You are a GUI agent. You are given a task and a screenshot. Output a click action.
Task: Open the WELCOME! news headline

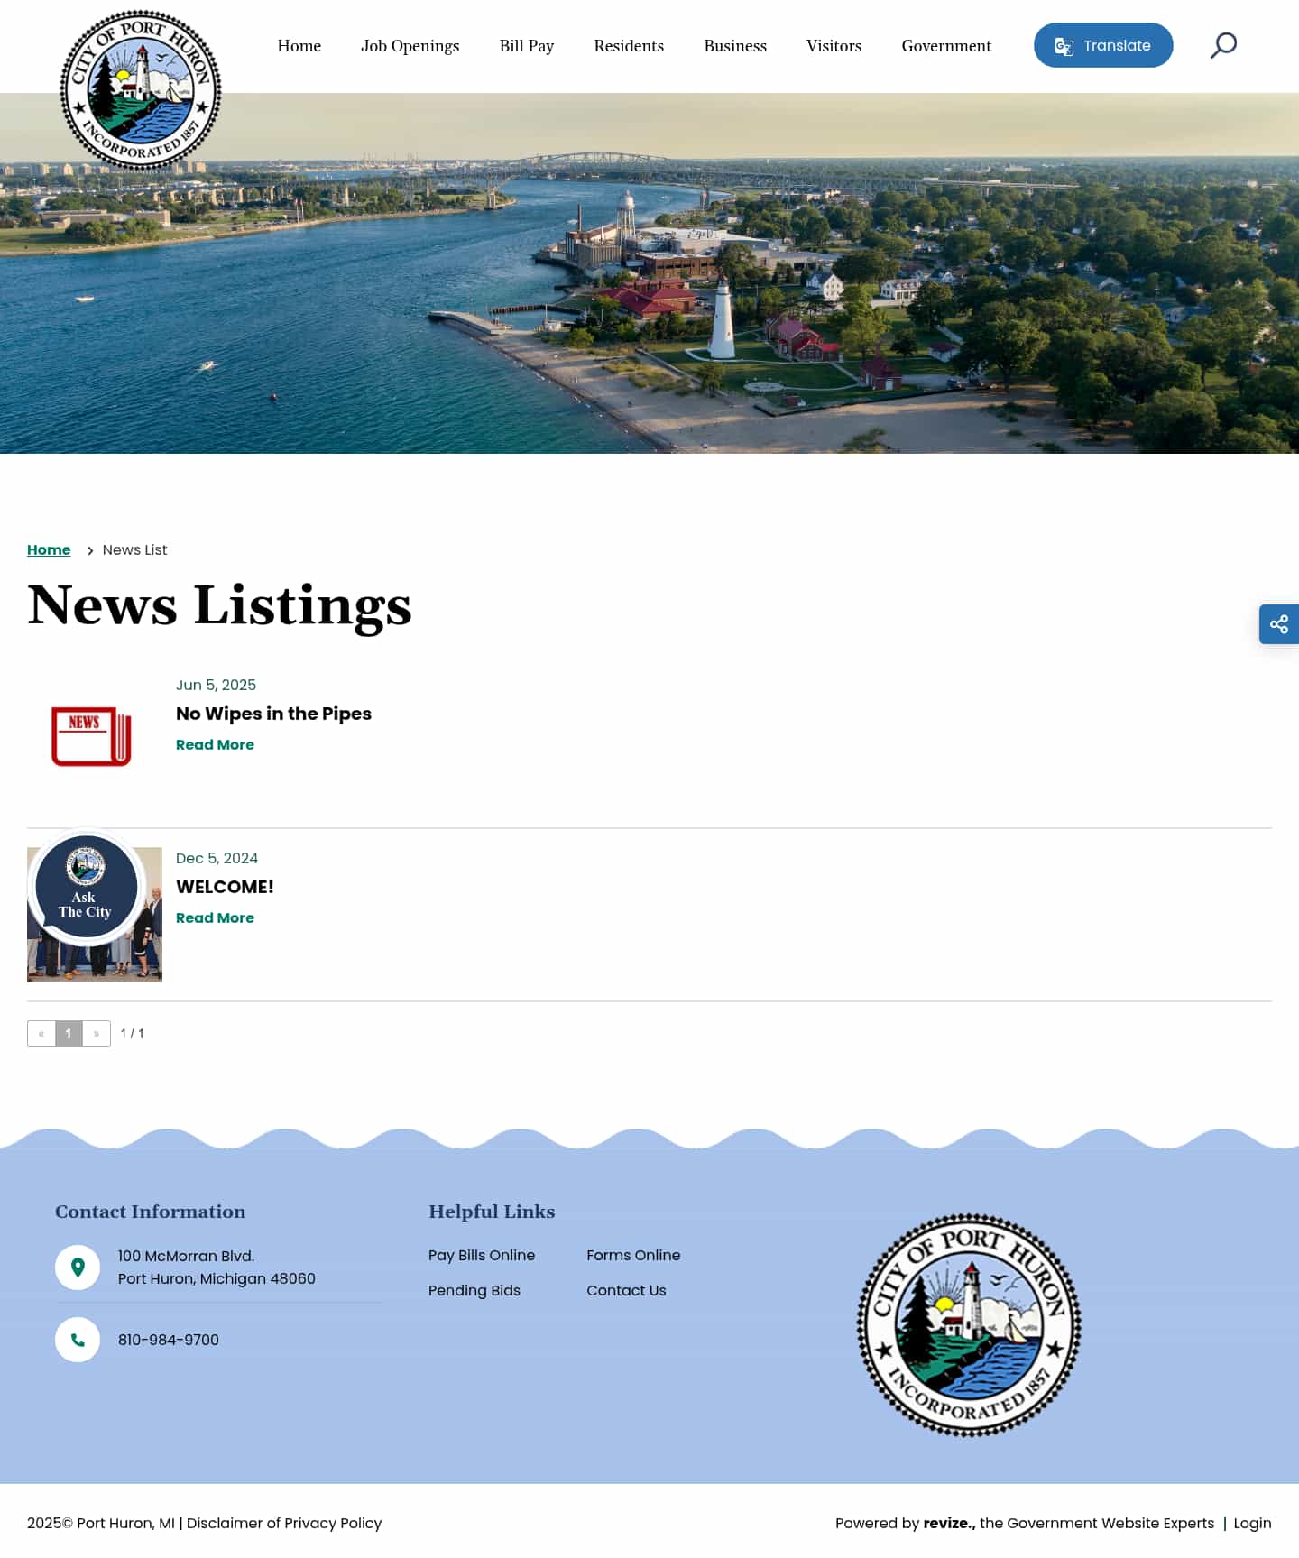pyautogui.click(x=225, y=887)
